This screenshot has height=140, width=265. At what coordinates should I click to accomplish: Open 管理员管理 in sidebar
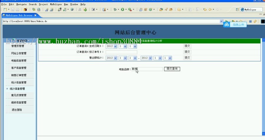(18, 46)
